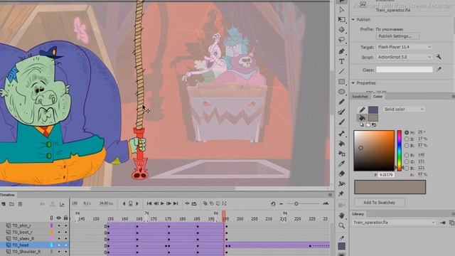The height and width of the screenshot is (256, 455).
Task: Open the Color panel options menu
Action: pyautogui.click(x=453, y=97)
